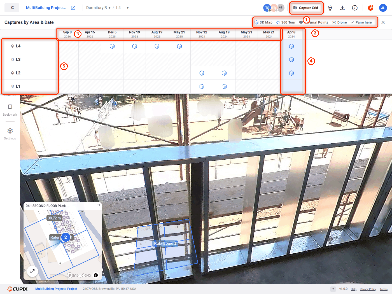Select the Apr 15 2026 date column
This screenshot has height=294, width=392.
point(90,34)
